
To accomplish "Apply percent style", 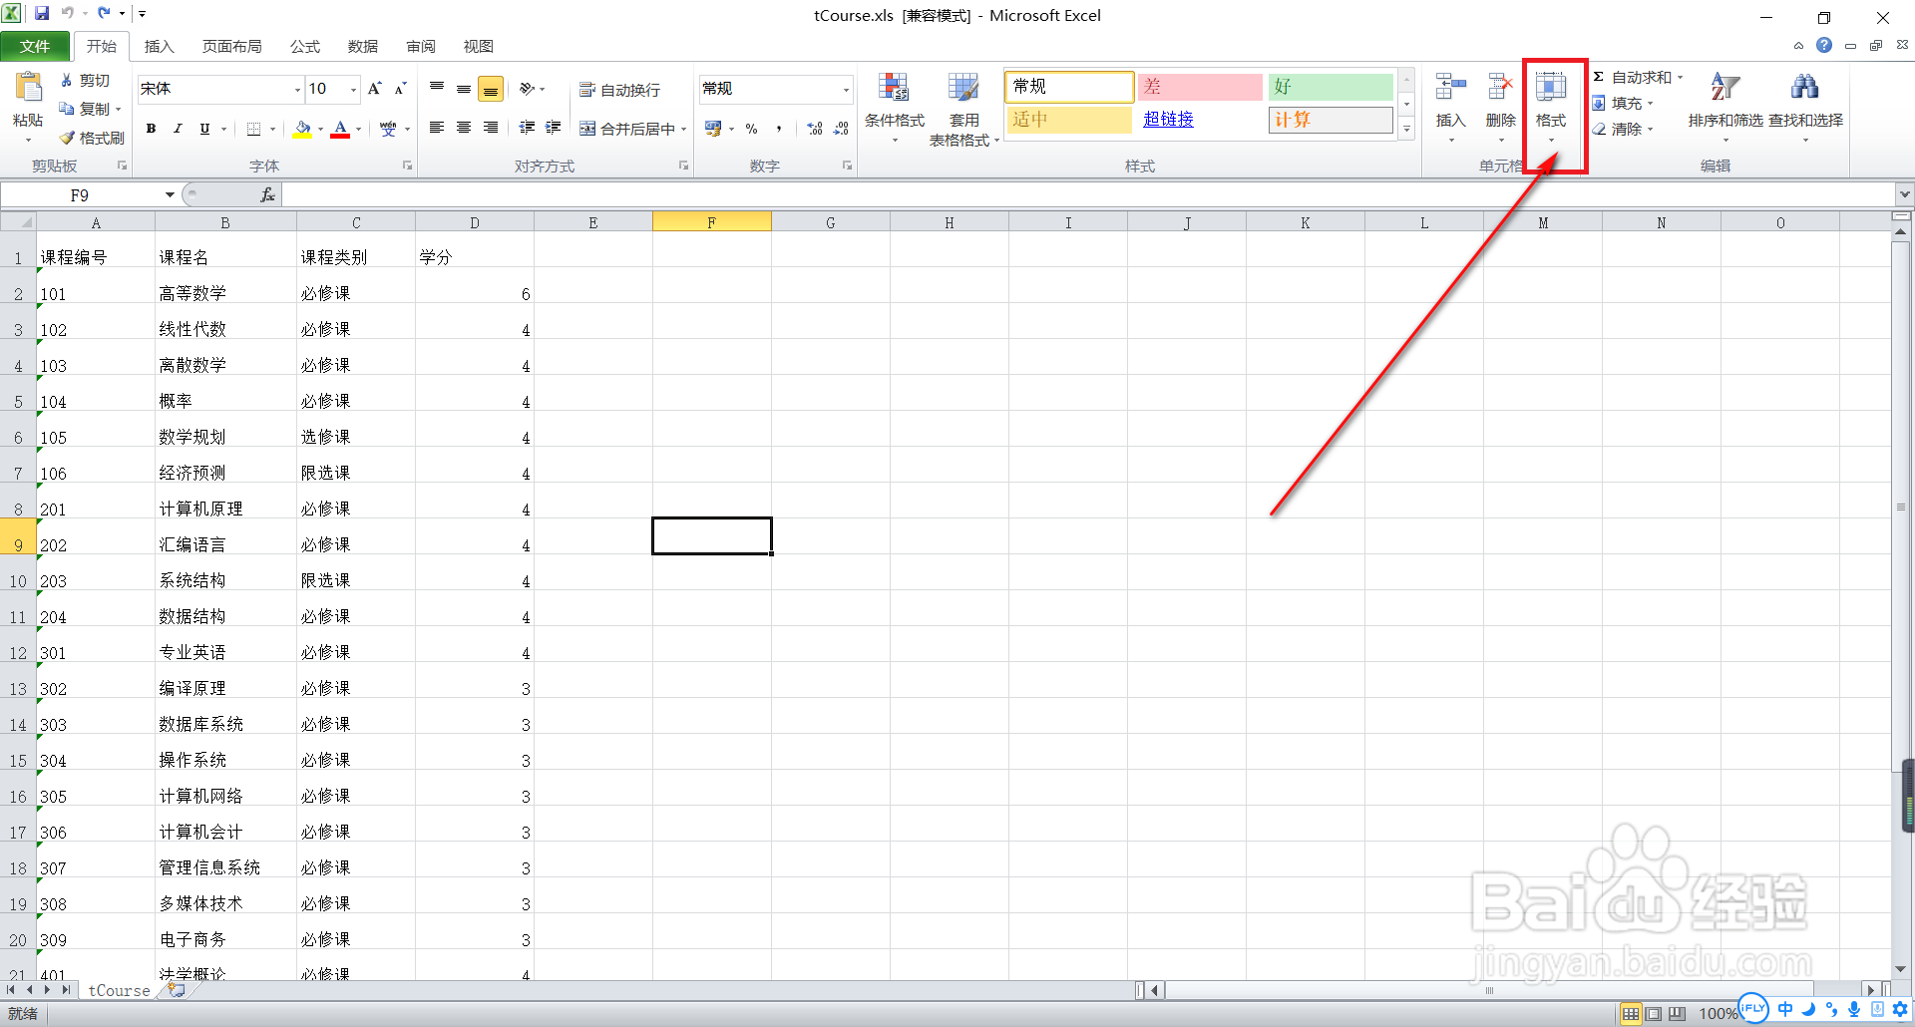I will tap(751, 129).
